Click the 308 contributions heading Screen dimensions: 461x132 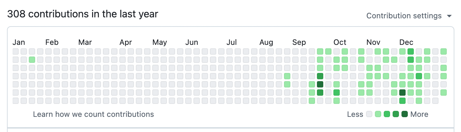83,14
